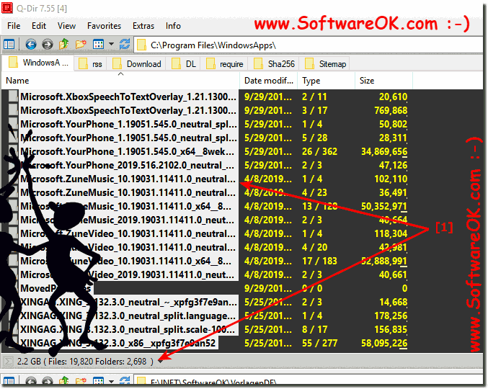Open the View menu
Viewport: 488px width, 389px height.
pyautogui.click(x=66, y=26)
